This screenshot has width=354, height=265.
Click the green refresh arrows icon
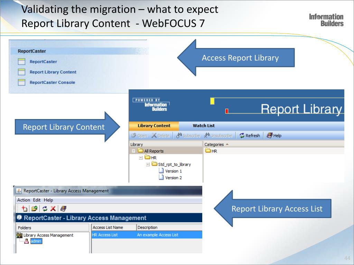pyautogui.click(x=45, y=209)
